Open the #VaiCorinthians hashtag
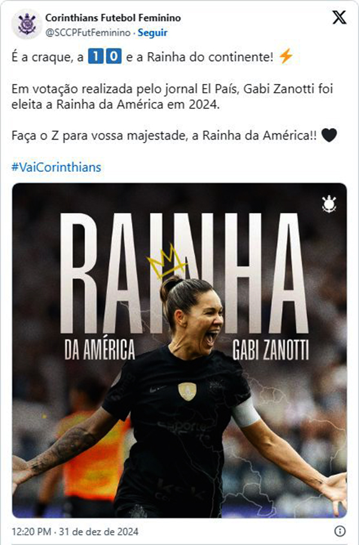 pos(56,167)
